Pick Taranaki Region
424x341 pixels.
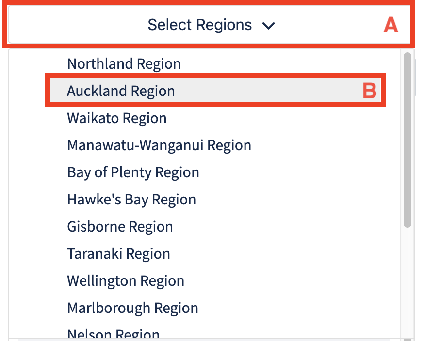118,254
